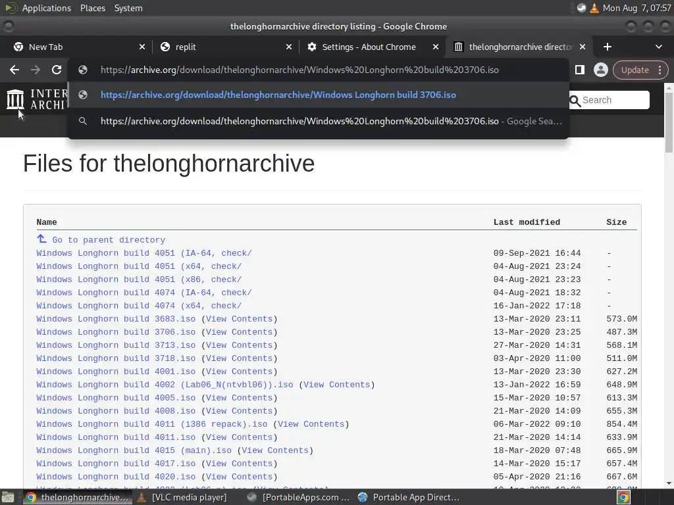
Task: Download Windows Longhorn build 3718.iso
Action: tap(116, 358)
